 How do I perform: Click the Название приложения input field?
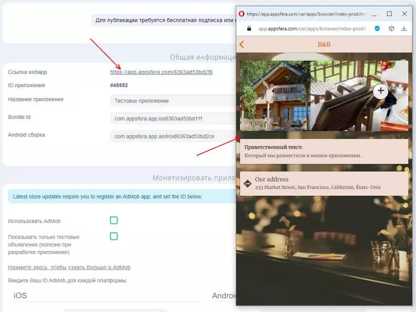pos(173,101)
